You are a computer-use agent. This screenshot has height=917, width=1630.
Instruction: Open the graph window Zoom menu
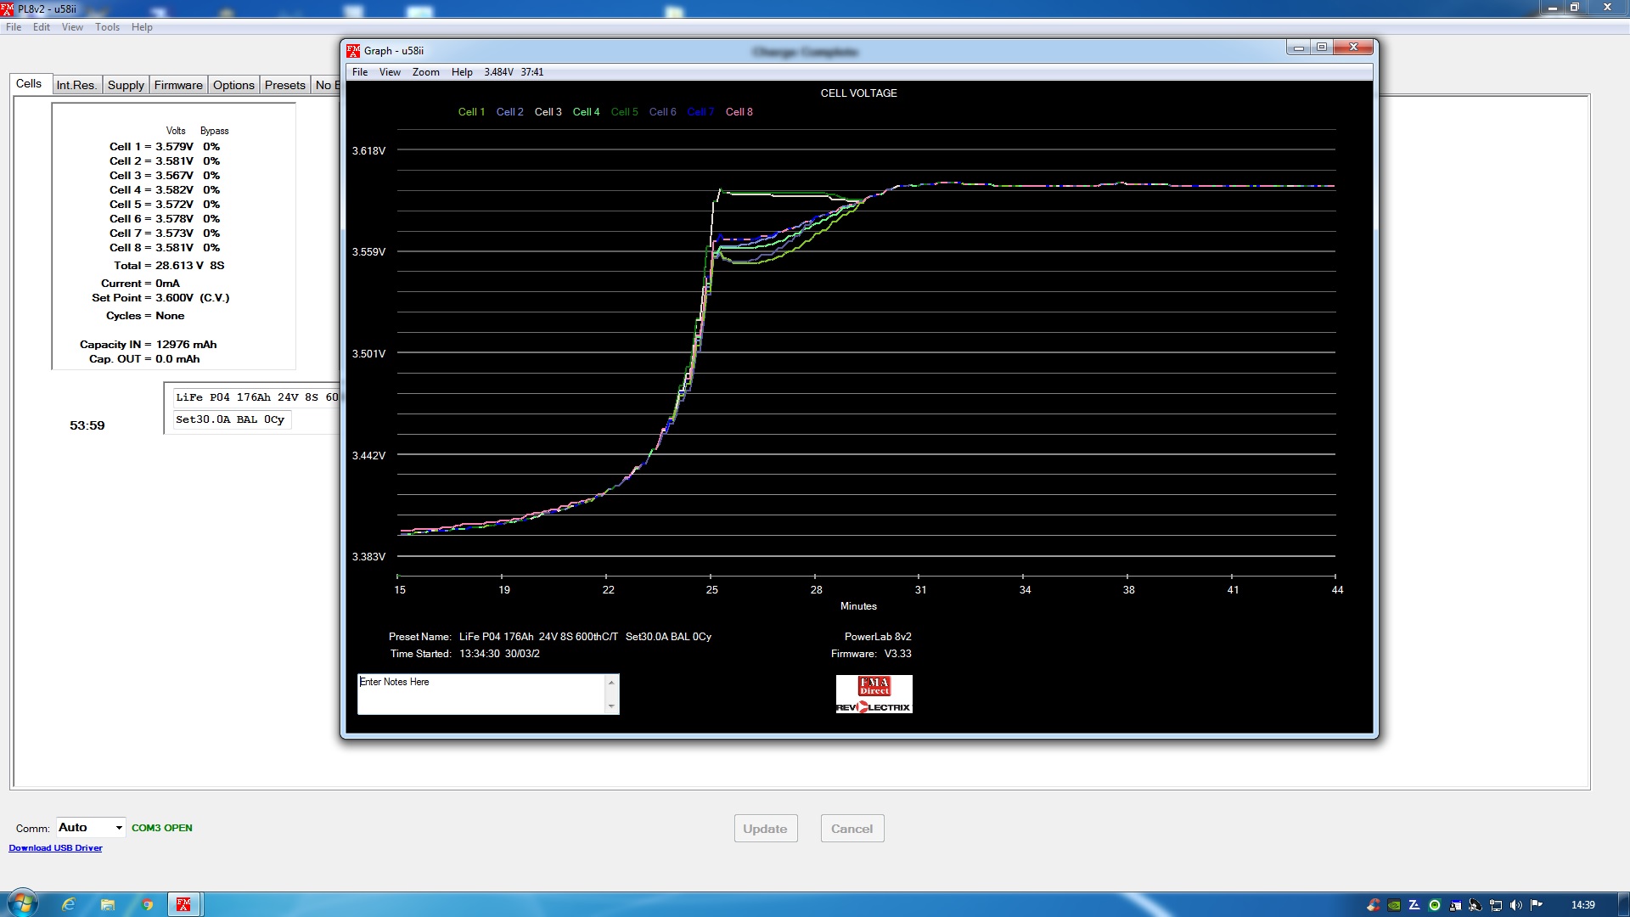click(425, 72)
